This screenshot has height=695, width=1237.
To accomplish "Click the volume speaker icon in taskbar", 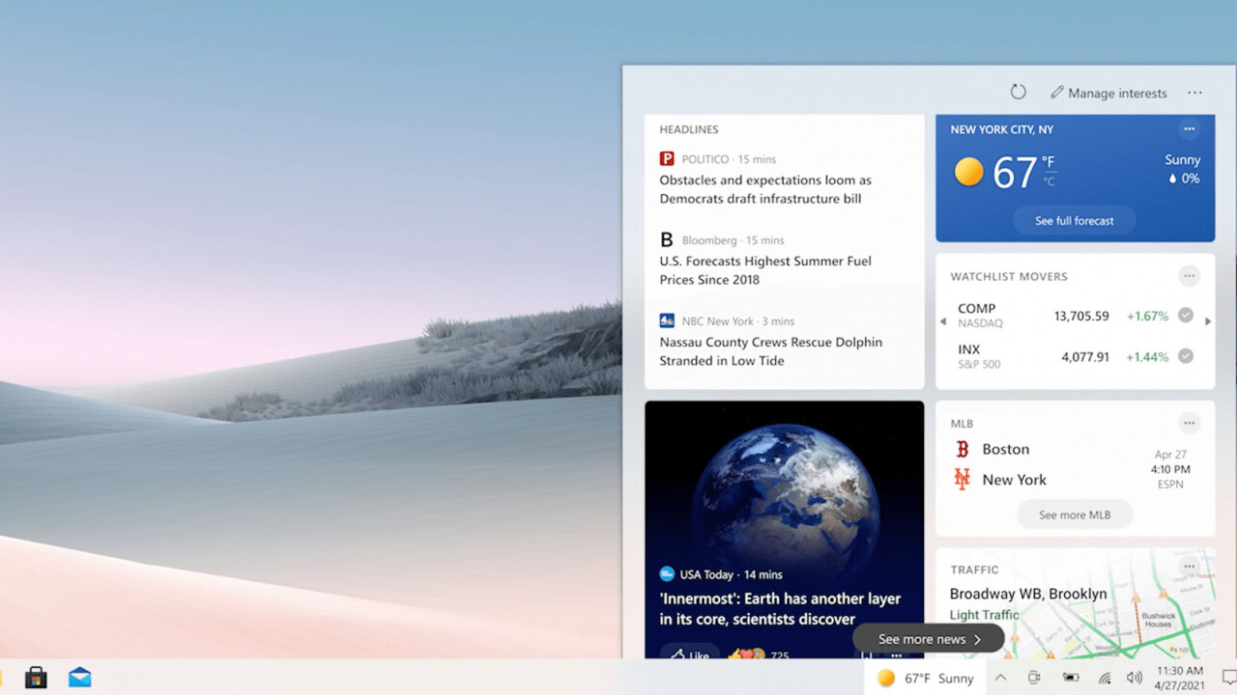I will coord(1135,678).
